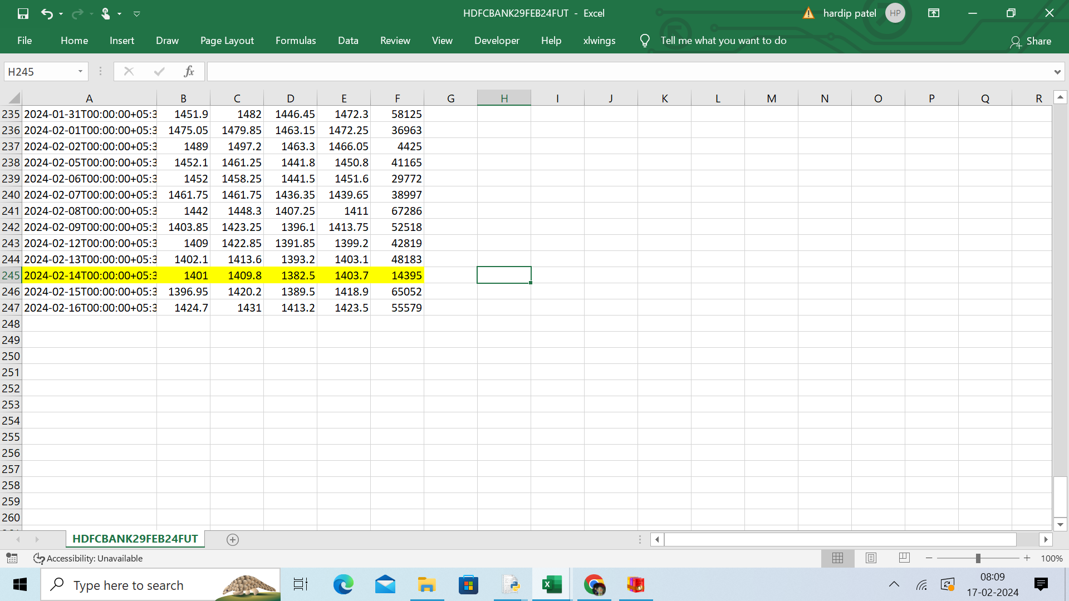1069x601 pixels.
Task: Switch to Page Break Preview
Action: [x=904, y=558]
